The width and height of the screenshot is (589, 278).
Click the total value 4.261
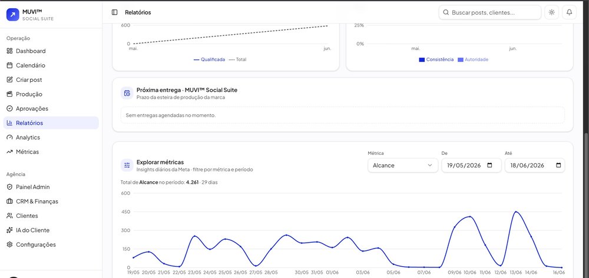click(193, 183)
